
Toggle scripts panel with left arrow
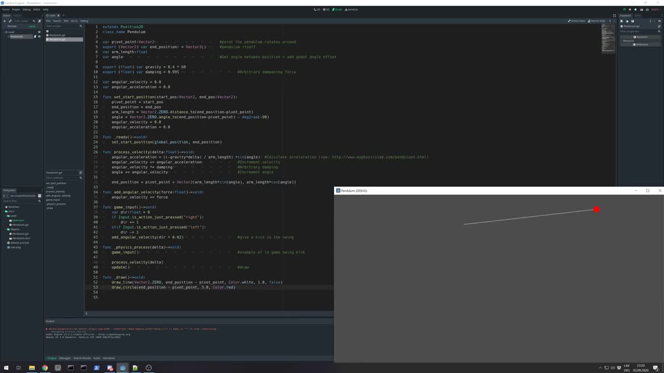point(86,313)
